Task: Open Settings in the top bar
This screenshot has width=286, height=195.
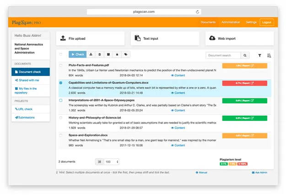Action: (251, 22)
